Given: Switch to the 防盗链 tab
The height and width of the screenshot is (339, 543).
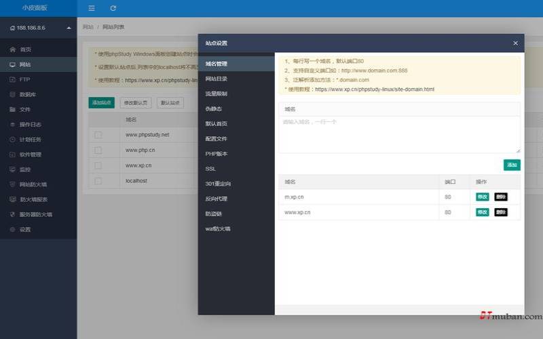Looking at the screenshot, I should 236,214.
